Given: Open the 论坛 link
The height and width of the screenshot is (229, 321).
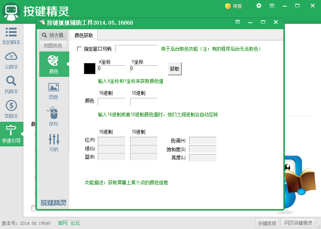Looking at the screenshot, I should 75,223.
